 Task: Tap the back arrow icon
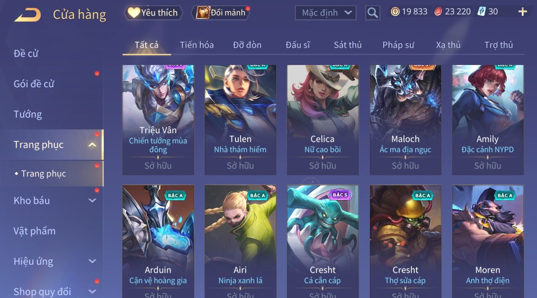[28, 15]
